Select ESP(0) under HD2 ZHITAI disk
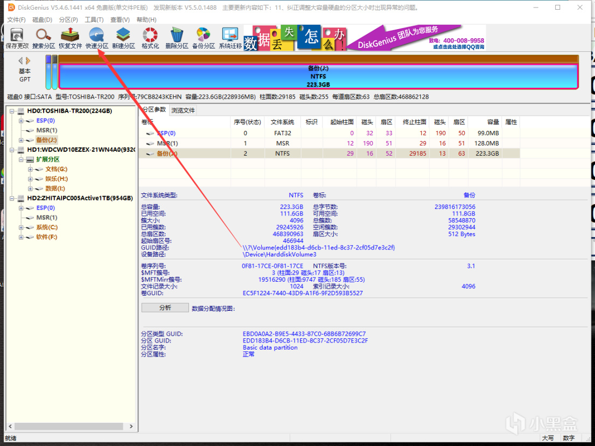 coord(46,207)
